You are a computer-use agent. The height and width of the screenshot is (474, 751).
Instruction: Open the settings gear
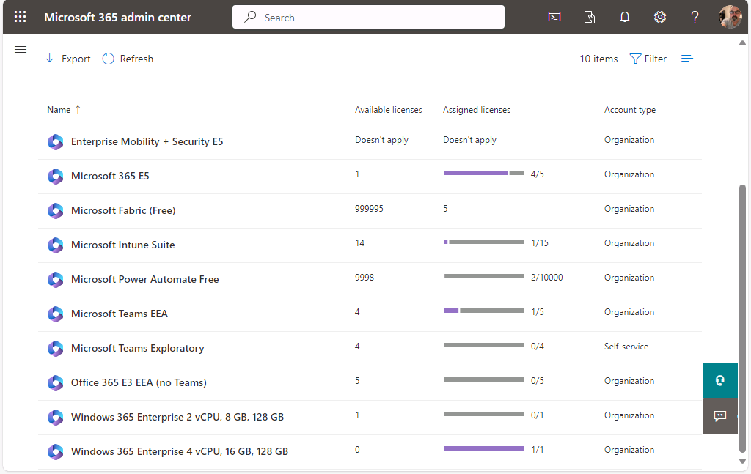(x=659, y=18)
